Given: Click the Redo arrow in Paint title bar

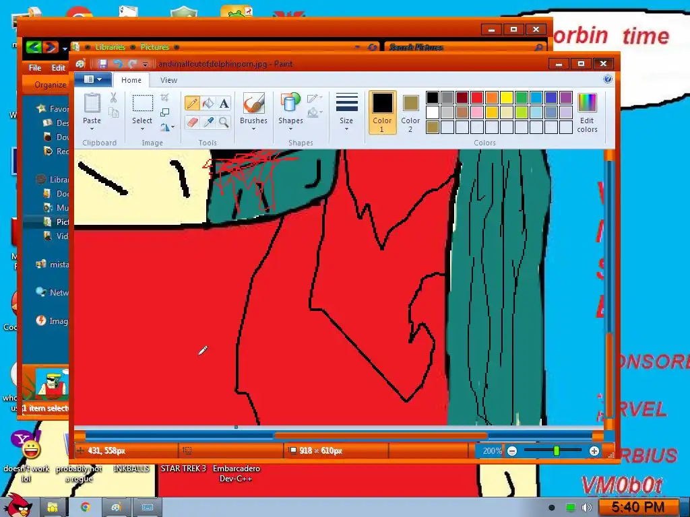Looking at the screenshot, I should (x=132, y=64).
